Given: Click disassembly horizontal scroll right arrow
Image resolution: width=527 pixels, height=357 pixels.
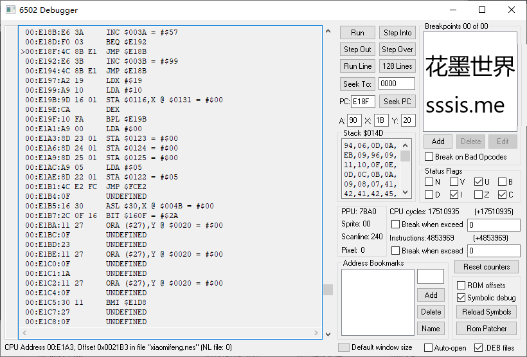Looking at the screenshot, I should click(316, 333).
